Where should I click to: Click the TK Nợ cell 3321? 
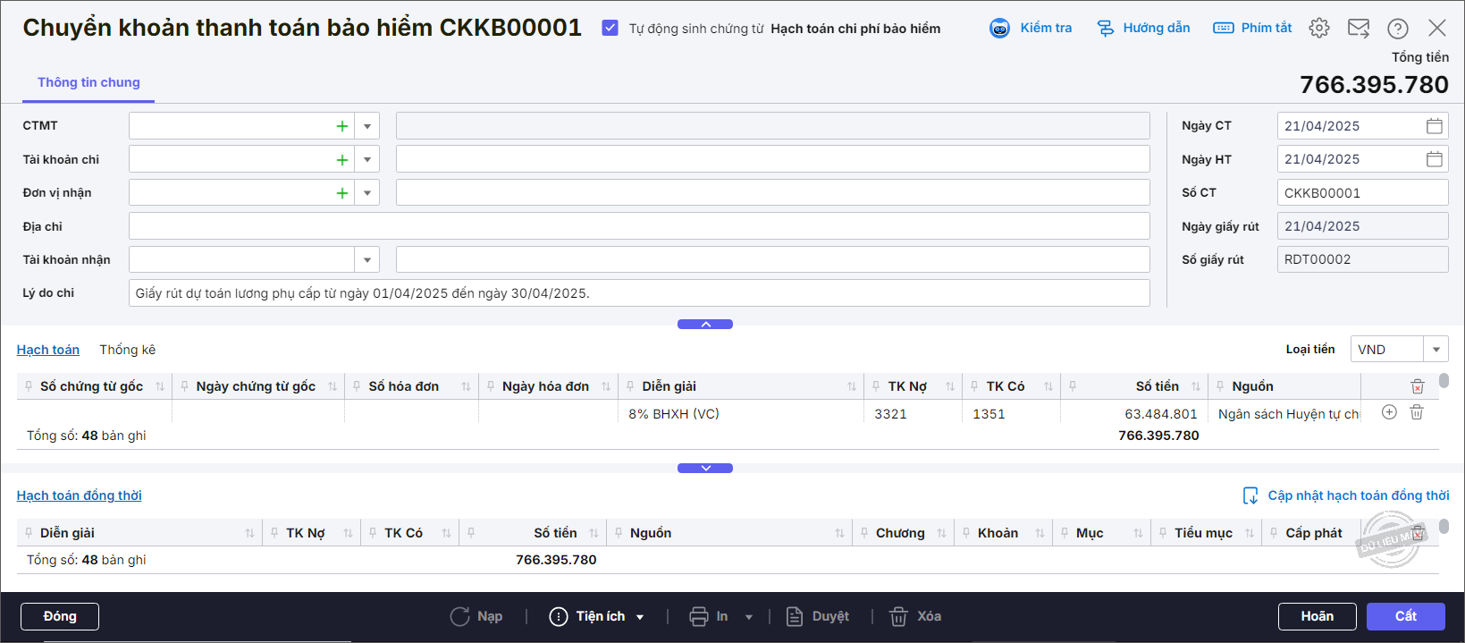pyautogui.click(x=913, y=414)
